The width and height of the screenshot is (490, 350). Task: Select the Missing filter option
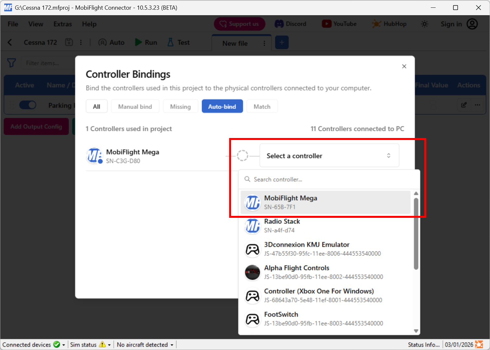180,106
